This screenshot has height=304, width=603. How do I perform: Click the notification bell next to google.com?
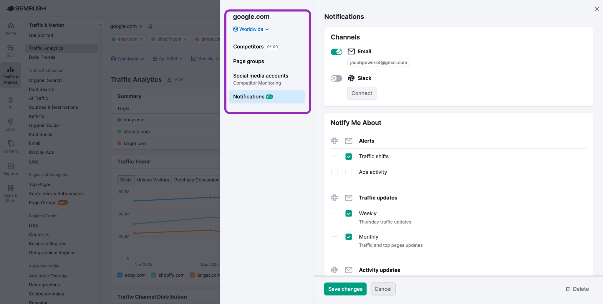point(150,26)
